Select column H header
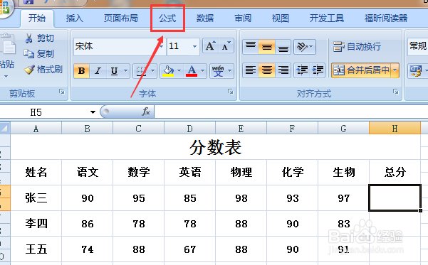Image resolution: width=428 pixels, height=265 pixels. [x=395, y=129]
